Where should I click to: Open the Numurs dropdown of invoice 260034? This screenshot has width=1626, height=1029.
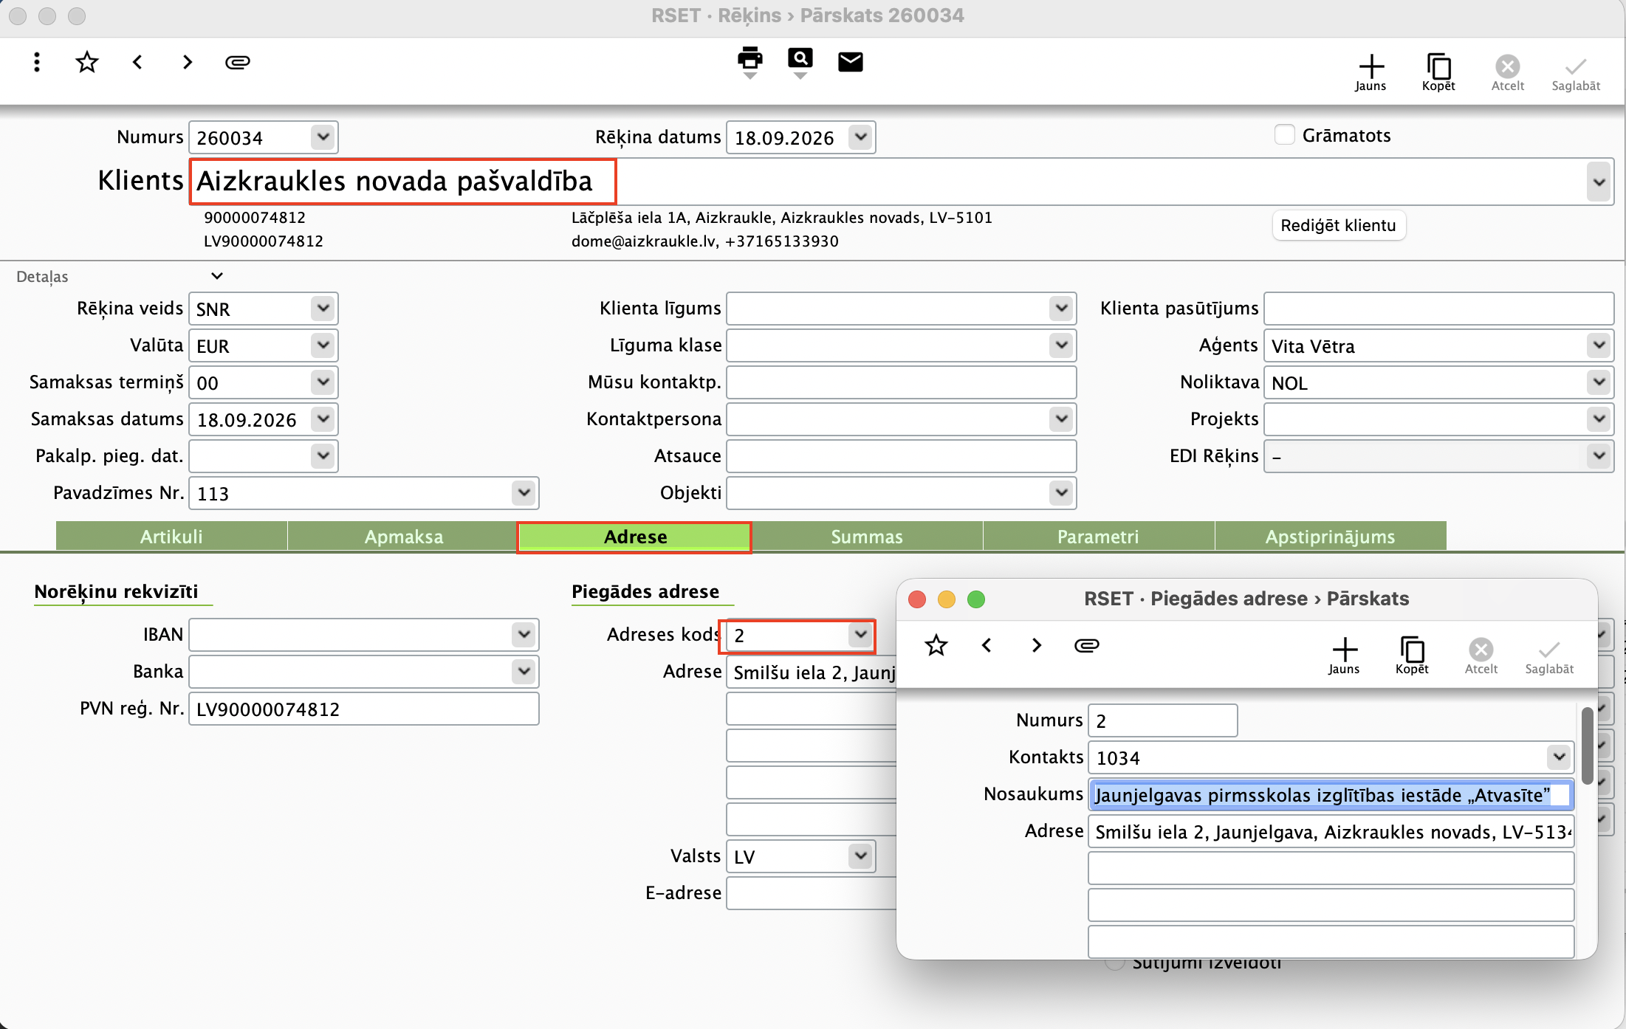click(x=323, y=137)
